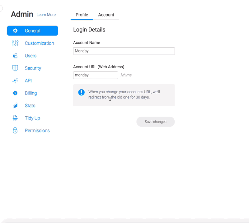Click the .lvh.me domain suffix text

tap(126, 75)
